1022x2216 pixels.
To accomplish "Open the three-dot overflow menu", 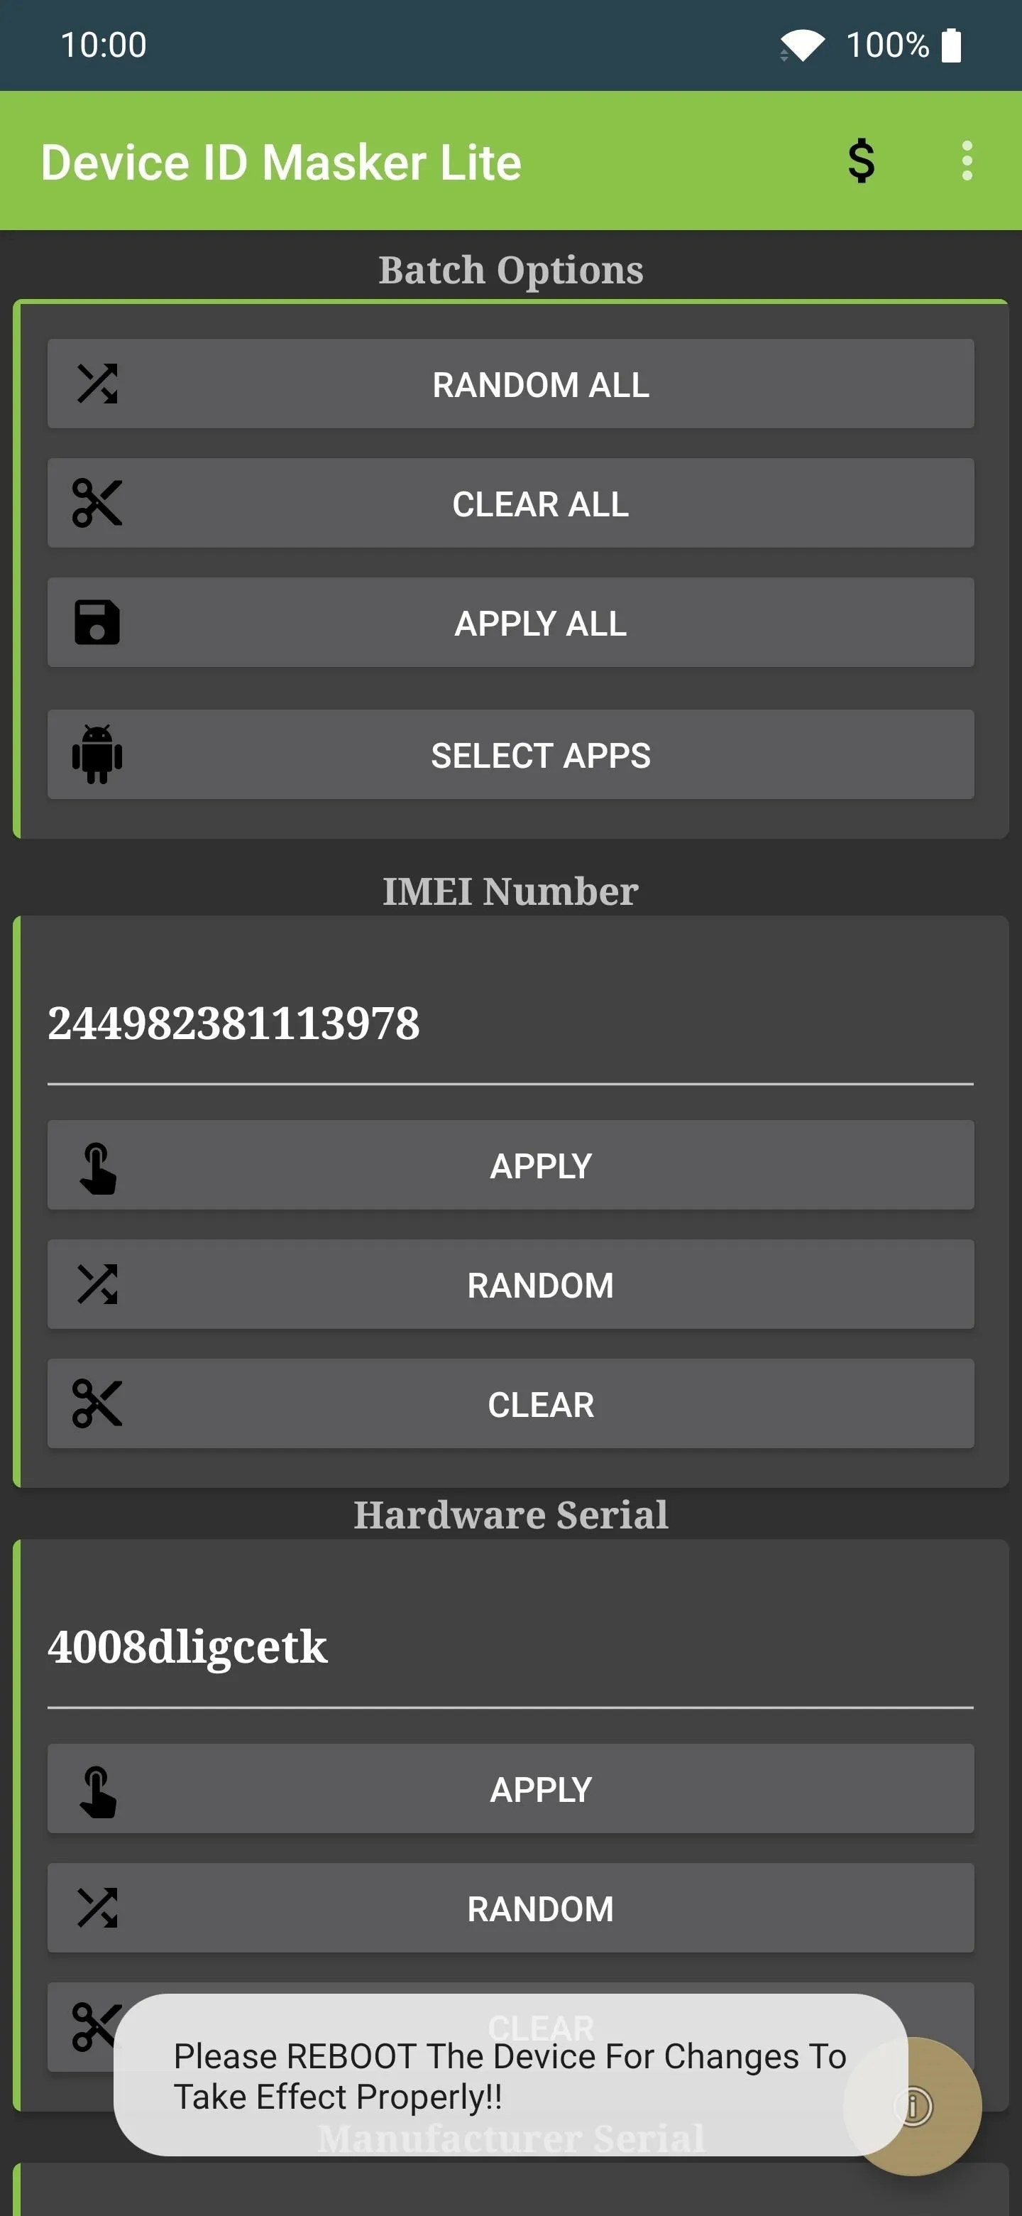I will (x=967, y=161).
